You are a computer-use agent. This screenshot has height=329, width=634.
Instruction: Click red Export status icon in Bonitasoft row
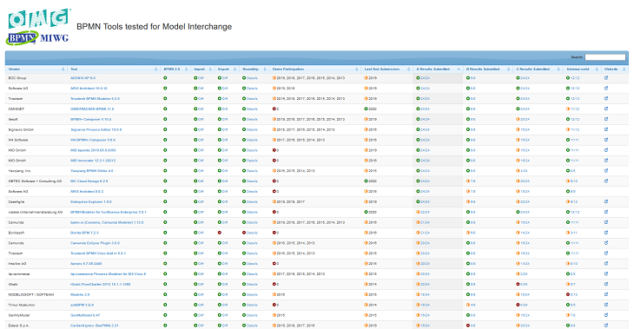point(220,233)
